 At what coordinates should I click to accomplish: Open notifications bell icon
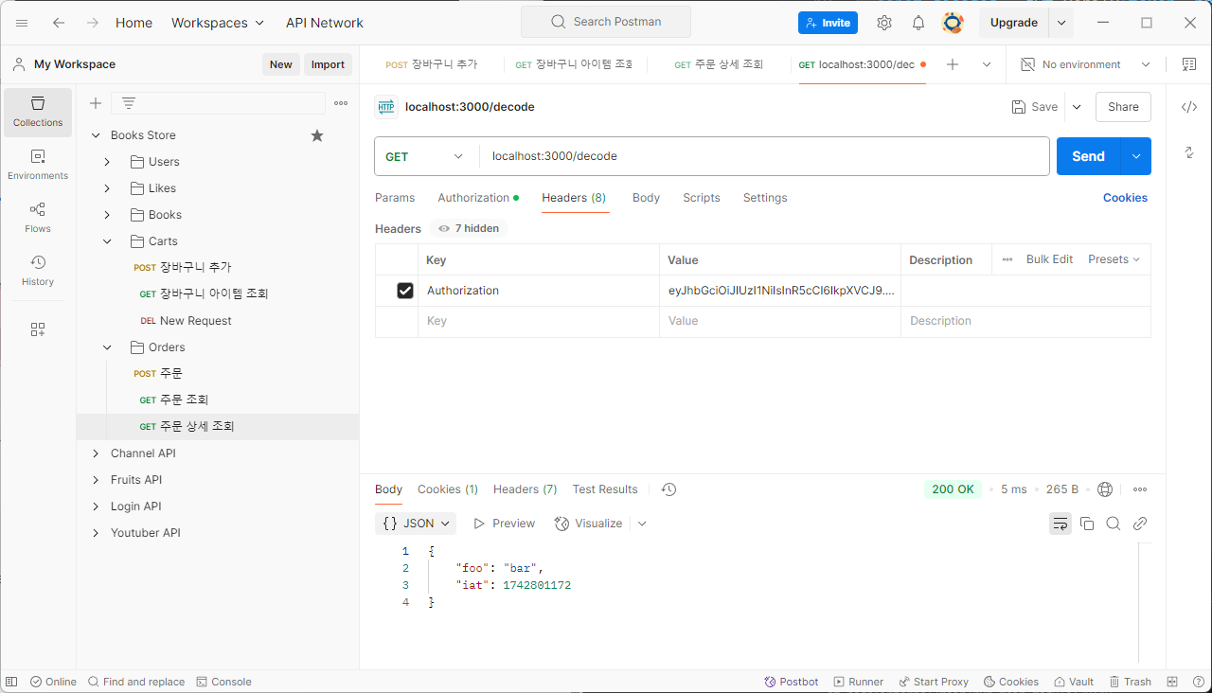coord(918,23)
